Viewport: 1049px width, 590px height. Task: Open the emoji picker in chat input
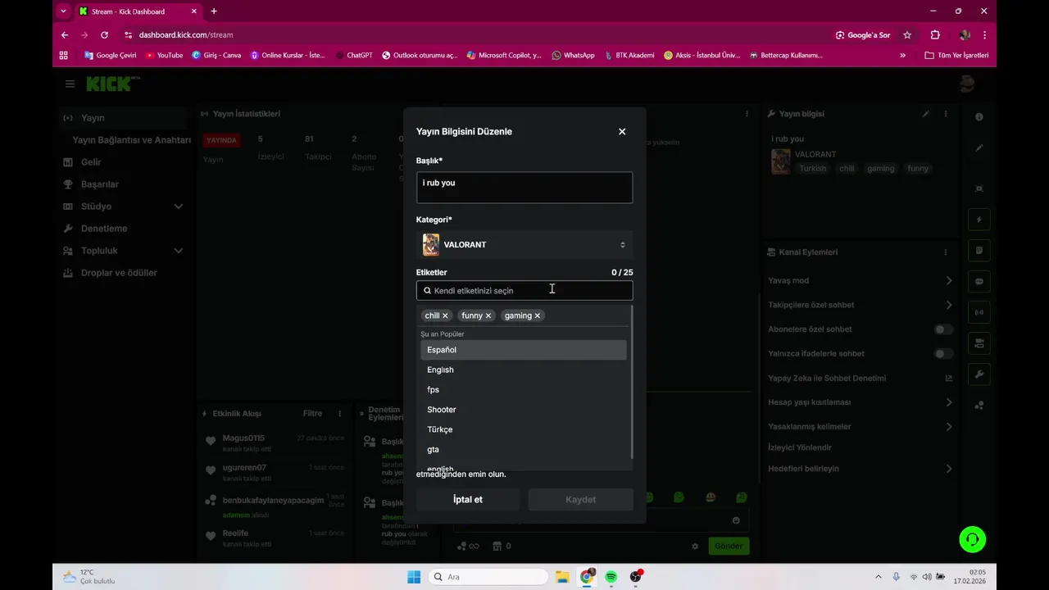click(x=736, y=520)
